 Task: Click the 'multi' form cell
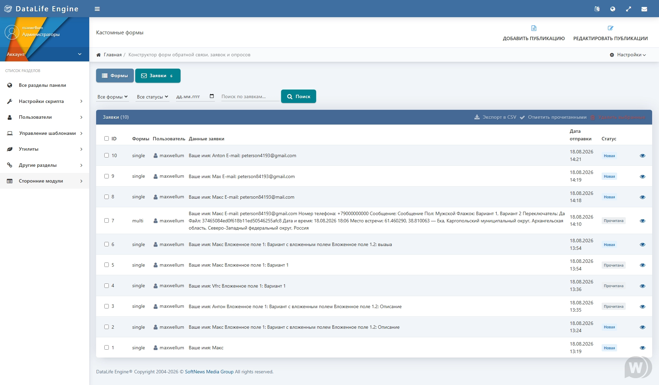[x=138, y=221]
